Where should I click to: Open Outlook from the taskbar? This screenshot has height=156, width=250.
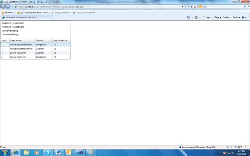(x=69, y=152)
